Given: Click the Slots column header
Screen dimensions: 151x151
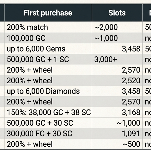Looking at the screenshot, I should point(117,13).
